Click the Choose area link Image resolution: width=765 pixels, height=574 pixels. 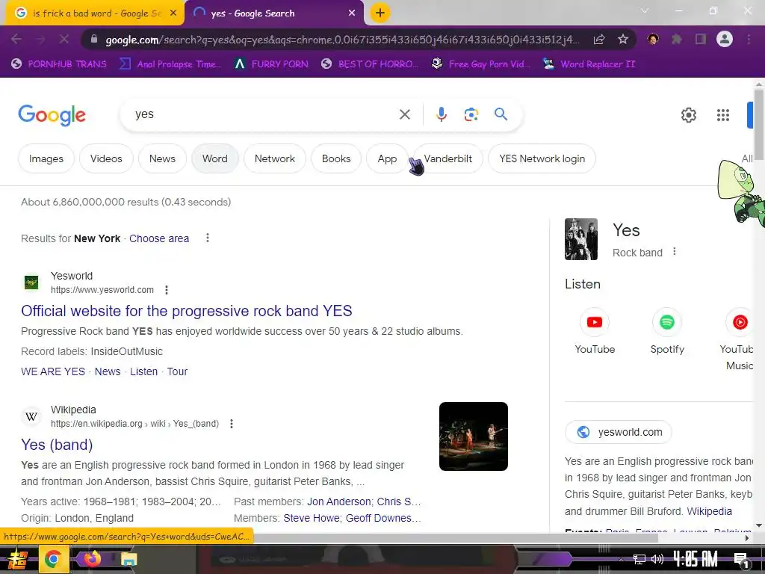tap(159, 238)
